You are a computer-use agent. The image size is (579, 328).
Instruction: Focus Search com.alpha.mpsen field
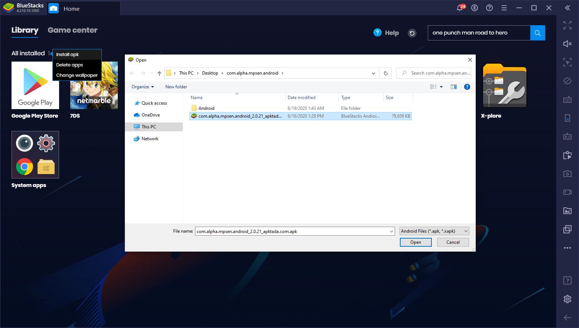(434, 73)
